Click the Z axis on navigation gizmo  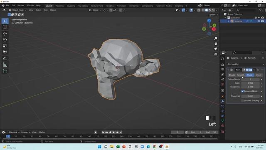tap(209, 20)
